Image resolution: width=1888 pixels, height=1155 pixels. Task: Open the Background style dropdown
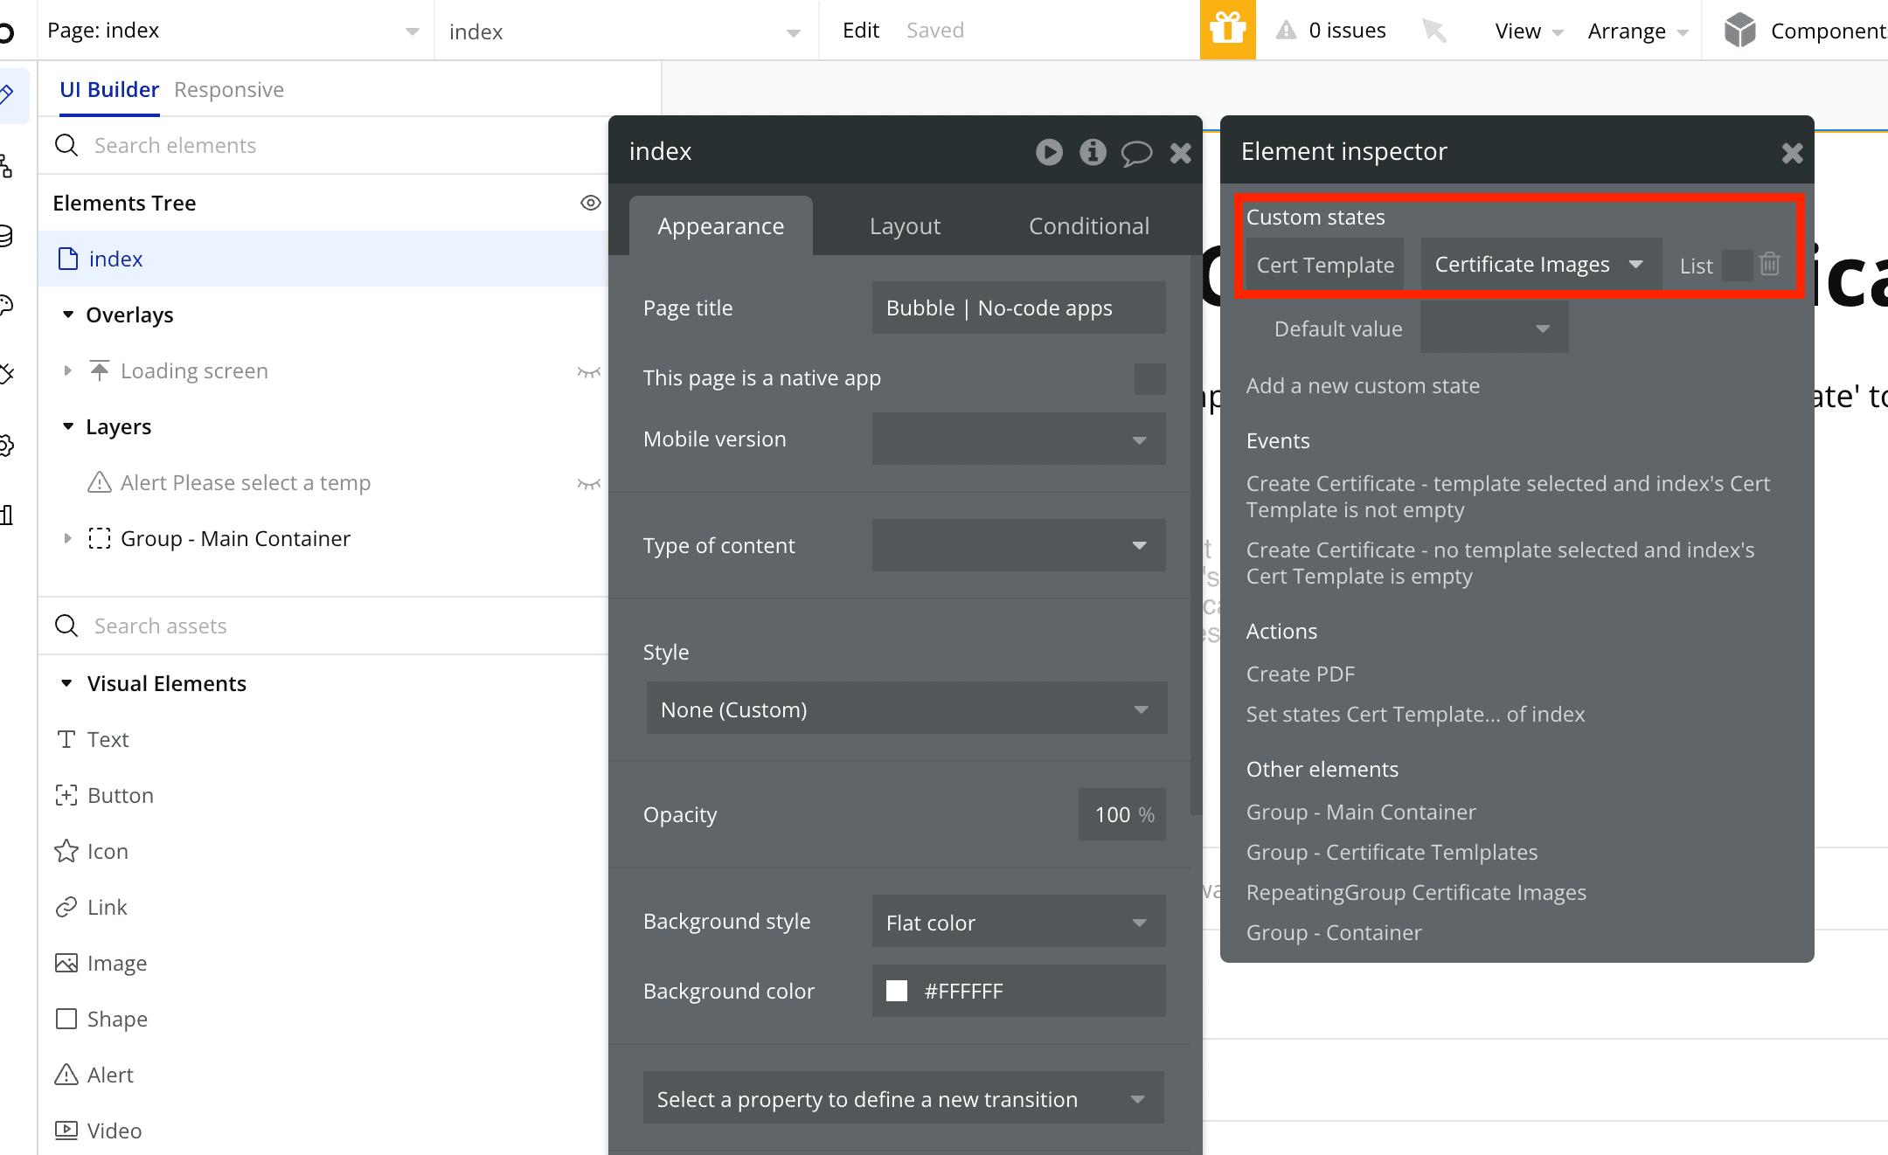[x=1018, y=922]
